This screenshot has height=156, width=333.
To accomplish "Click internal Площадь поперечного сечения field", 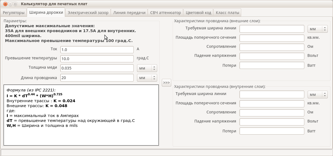I will point(272,104).
